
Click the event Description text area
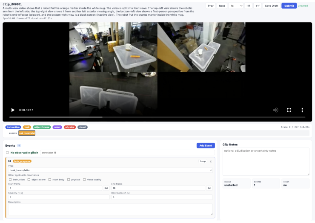tap(110, 209)
